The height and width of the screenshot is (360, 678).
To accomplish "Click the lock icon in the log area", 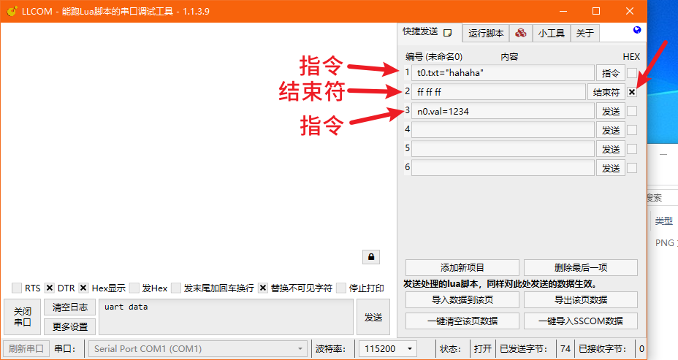I will (371, 257).
